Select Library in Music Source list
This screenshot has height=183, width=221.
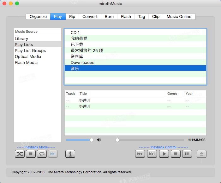pyautogui.click(x=21, y=38)
